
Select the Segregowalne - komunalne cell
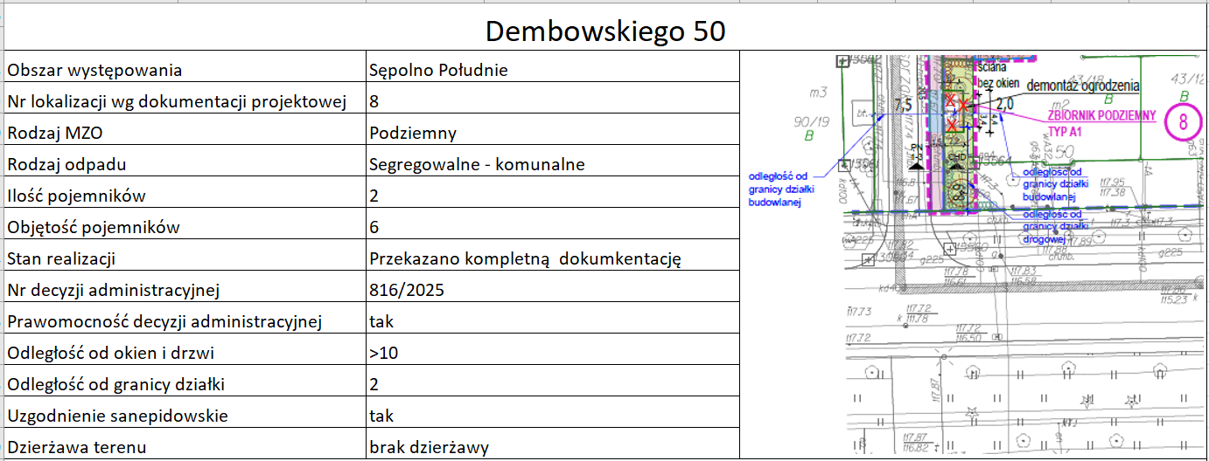point(477,164)
